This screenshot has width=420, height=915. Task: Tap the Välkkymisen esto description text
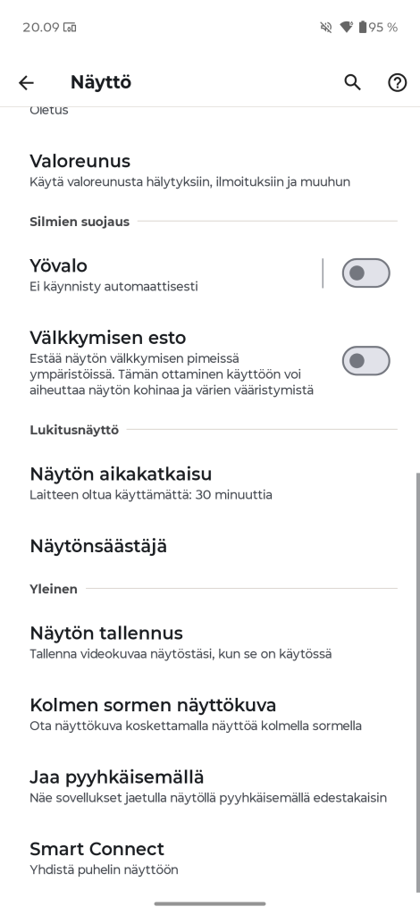(172, 374)
